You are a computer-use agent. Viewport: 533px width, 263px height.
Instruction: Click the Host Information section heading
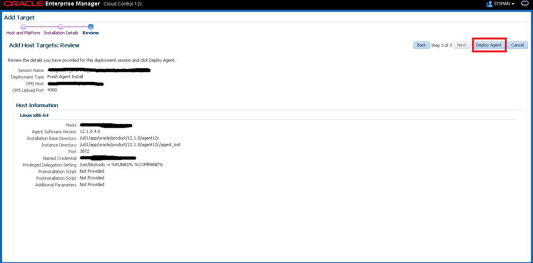37,105
